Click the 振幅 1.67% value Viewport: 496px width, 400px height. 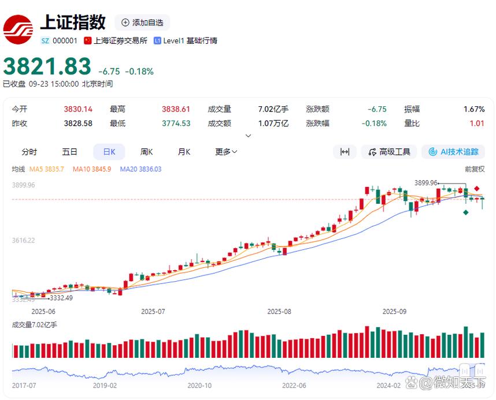click(x=474, y=109)
